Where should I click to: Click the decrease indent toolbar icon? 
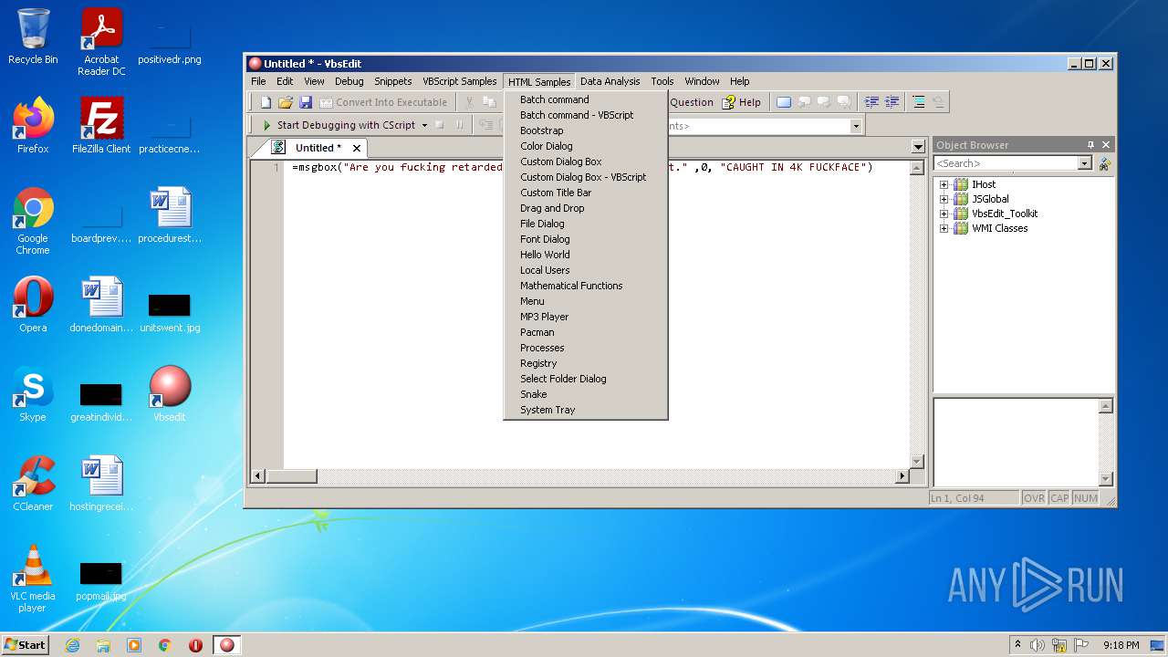tap(892, 102)
